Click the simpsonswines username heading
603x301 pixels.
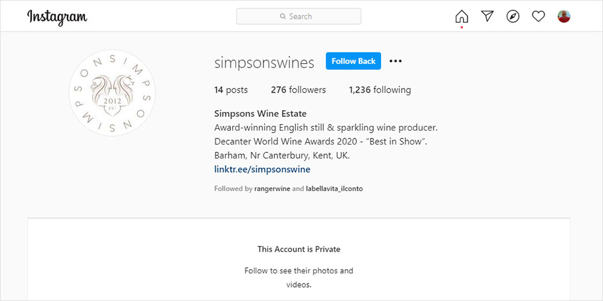tap(264, 62)
